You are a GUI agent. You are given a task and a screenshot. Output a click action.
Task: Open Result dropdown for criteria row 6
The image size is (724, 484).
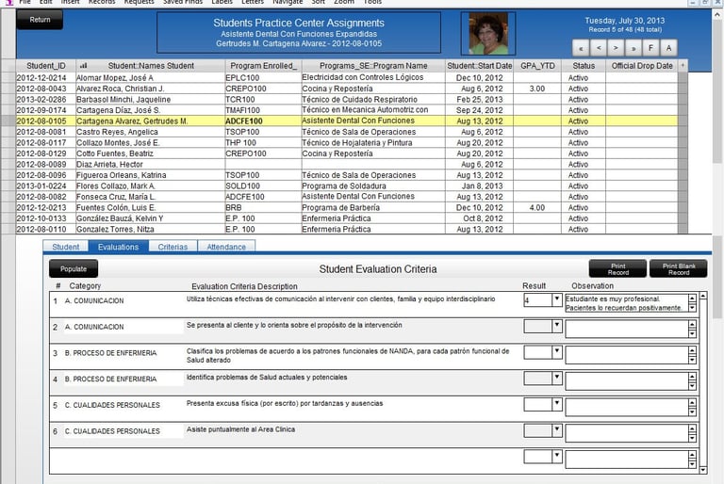coord(557,430)
